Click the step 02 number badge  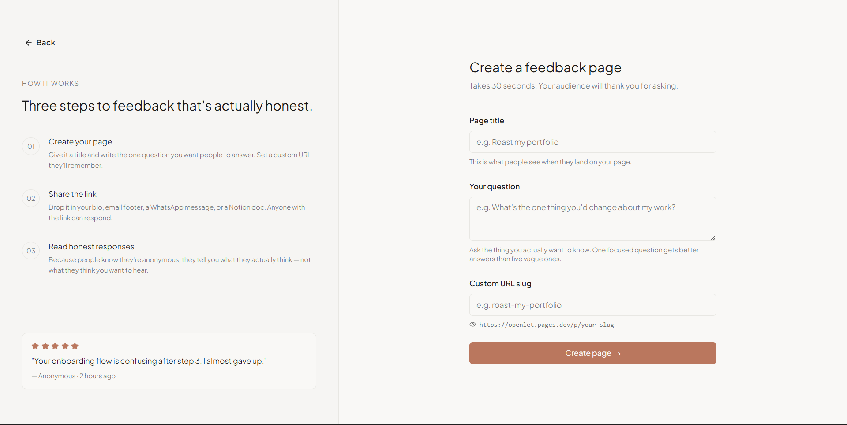point(30,199)
